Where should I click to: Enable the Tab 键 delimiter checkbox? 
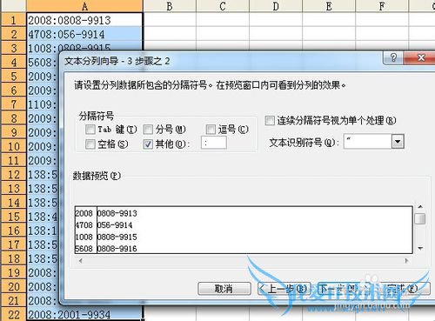click(90, 130)
